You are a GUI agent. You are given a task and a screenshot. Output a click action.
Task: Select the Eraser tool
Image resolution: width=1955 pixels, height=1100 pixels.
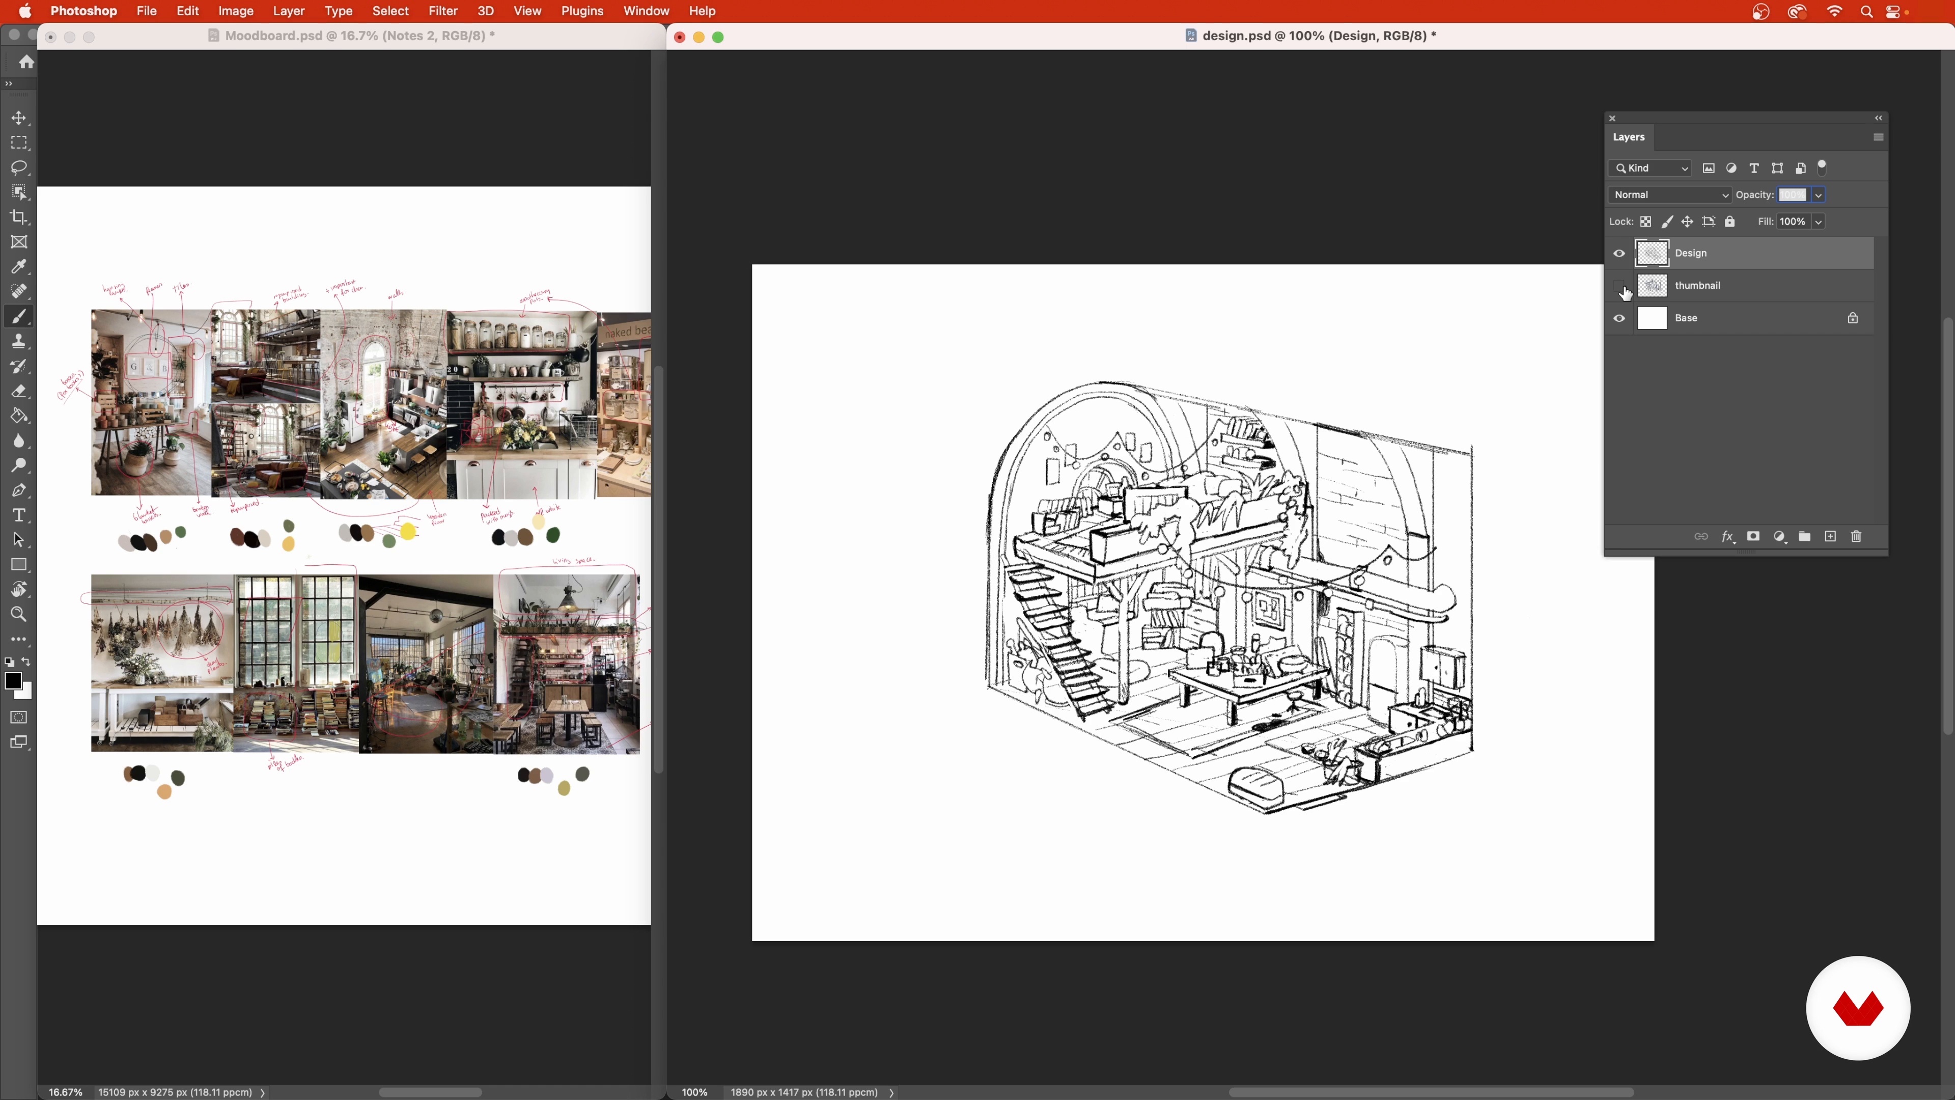point(19,392)
